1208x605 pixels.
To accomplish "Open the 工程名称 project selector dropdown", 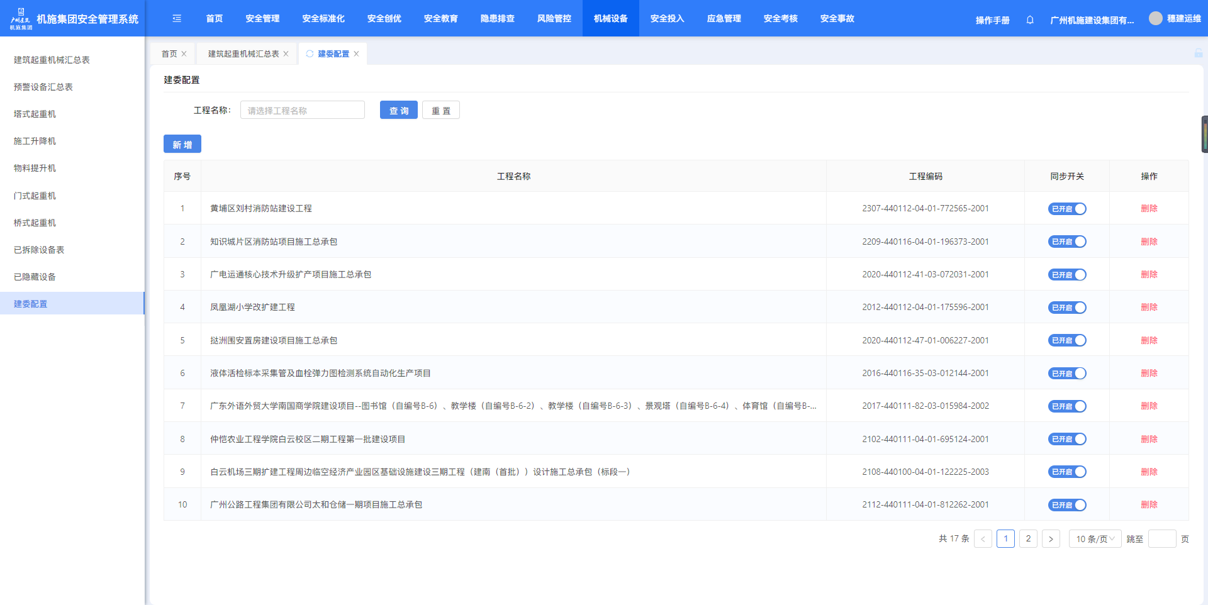I will [x=303, y=111].
